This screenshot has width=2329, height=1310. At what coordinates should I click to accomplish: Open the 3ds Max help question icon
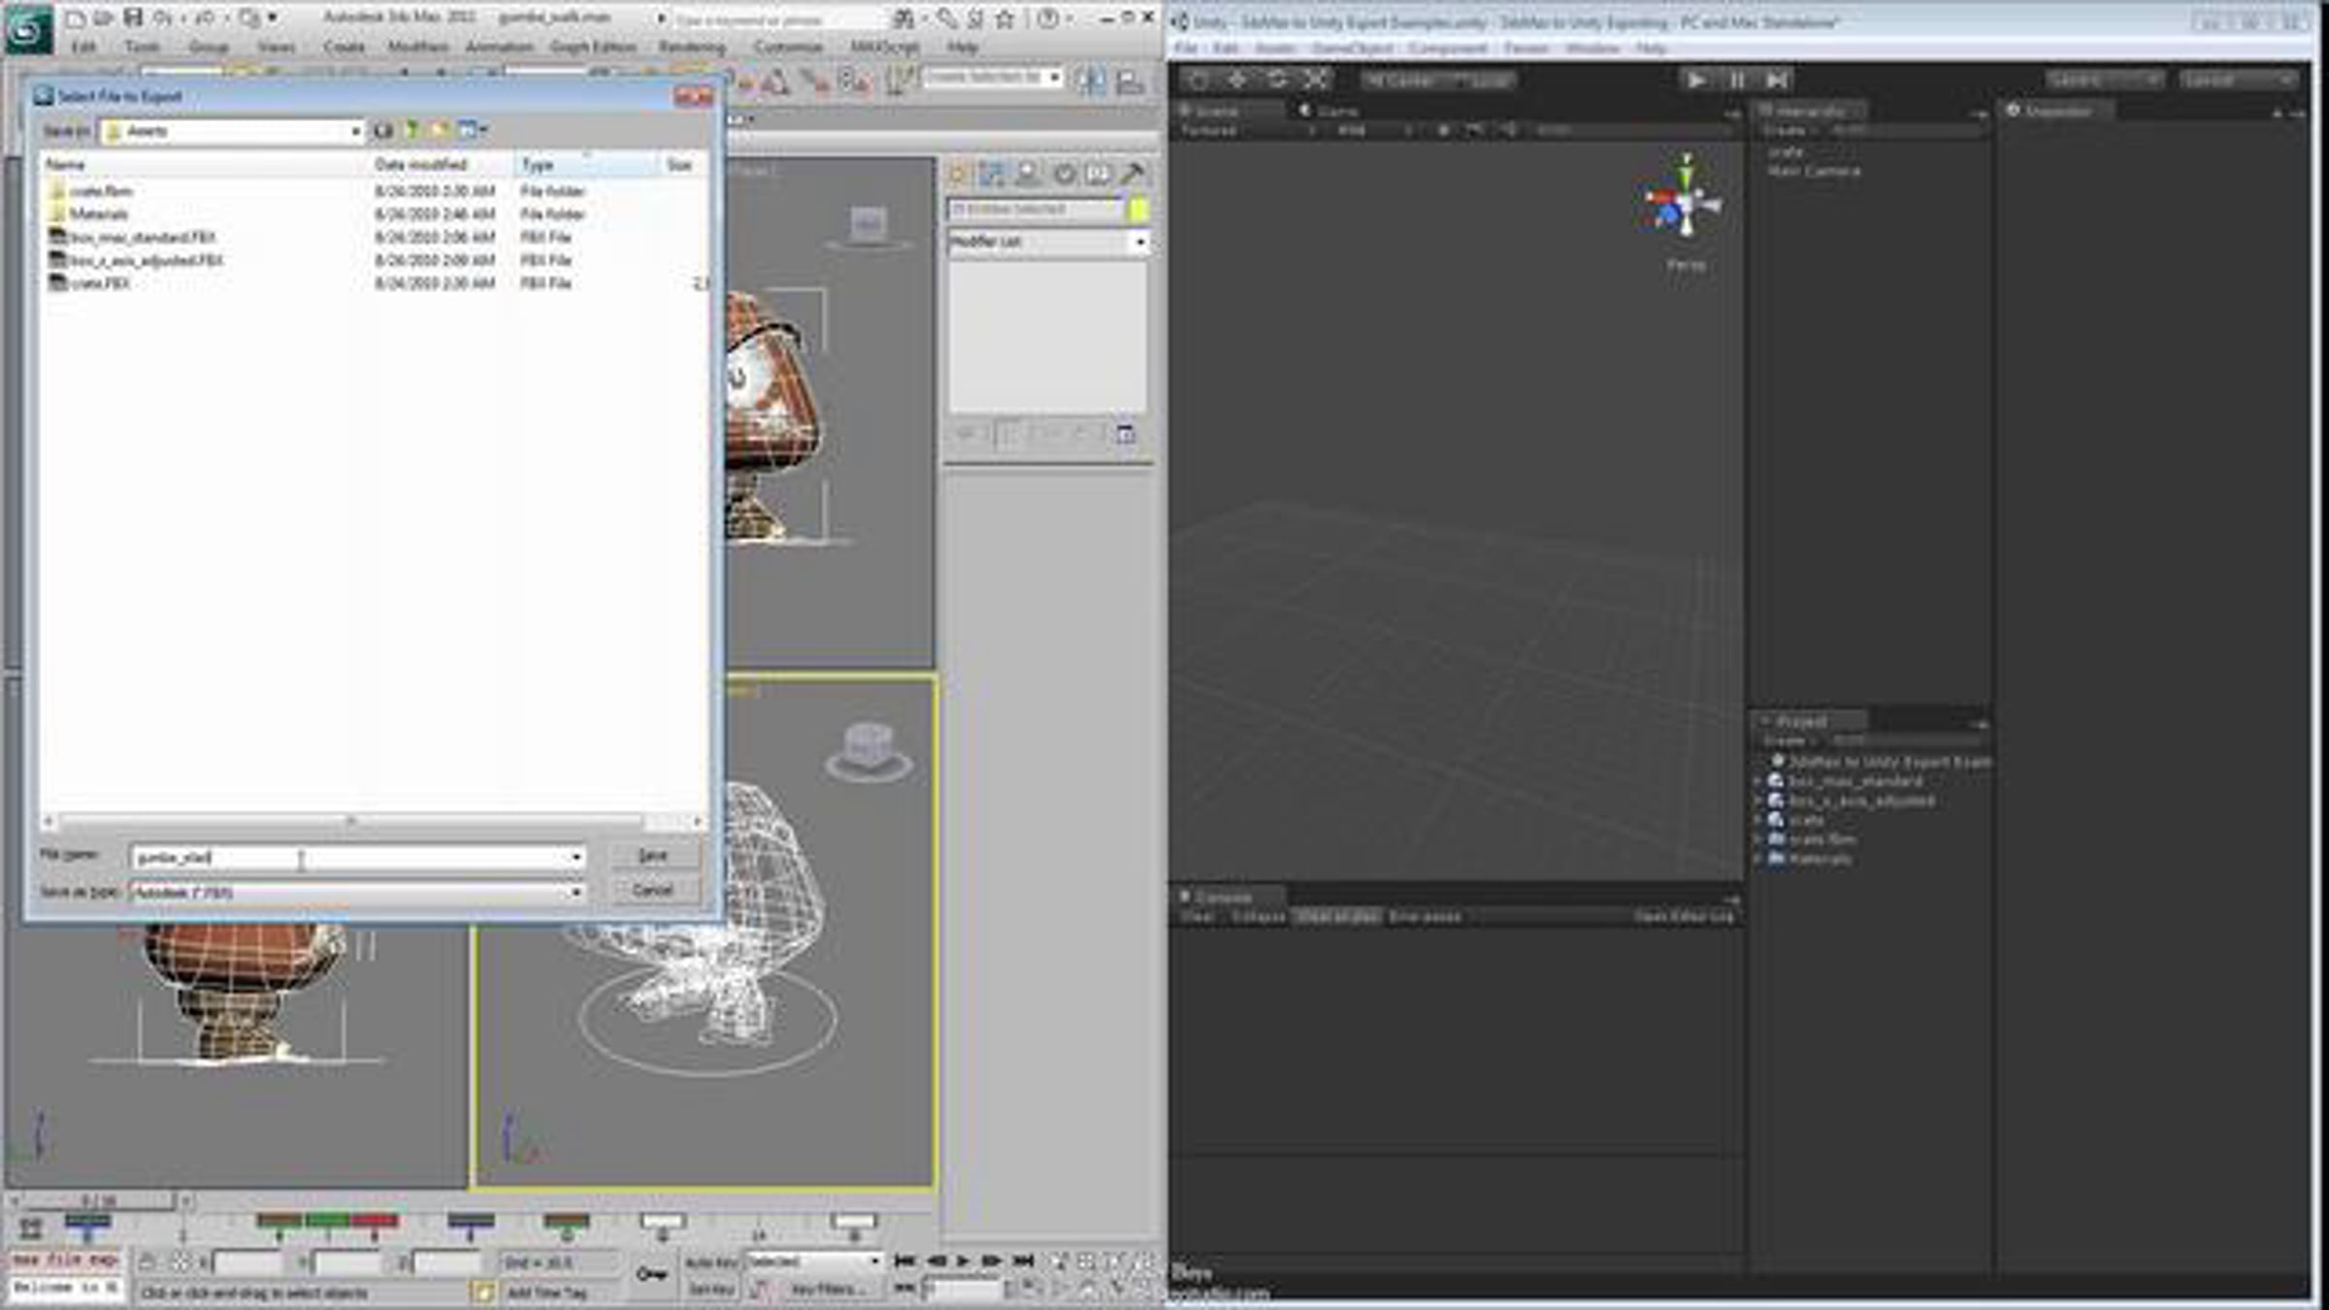pyautogui.click(x=1047, y=18)
